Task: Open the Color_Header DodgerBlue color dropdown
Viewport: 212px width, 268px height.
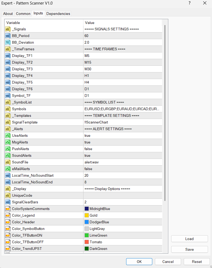Action: tap(123, 222)
